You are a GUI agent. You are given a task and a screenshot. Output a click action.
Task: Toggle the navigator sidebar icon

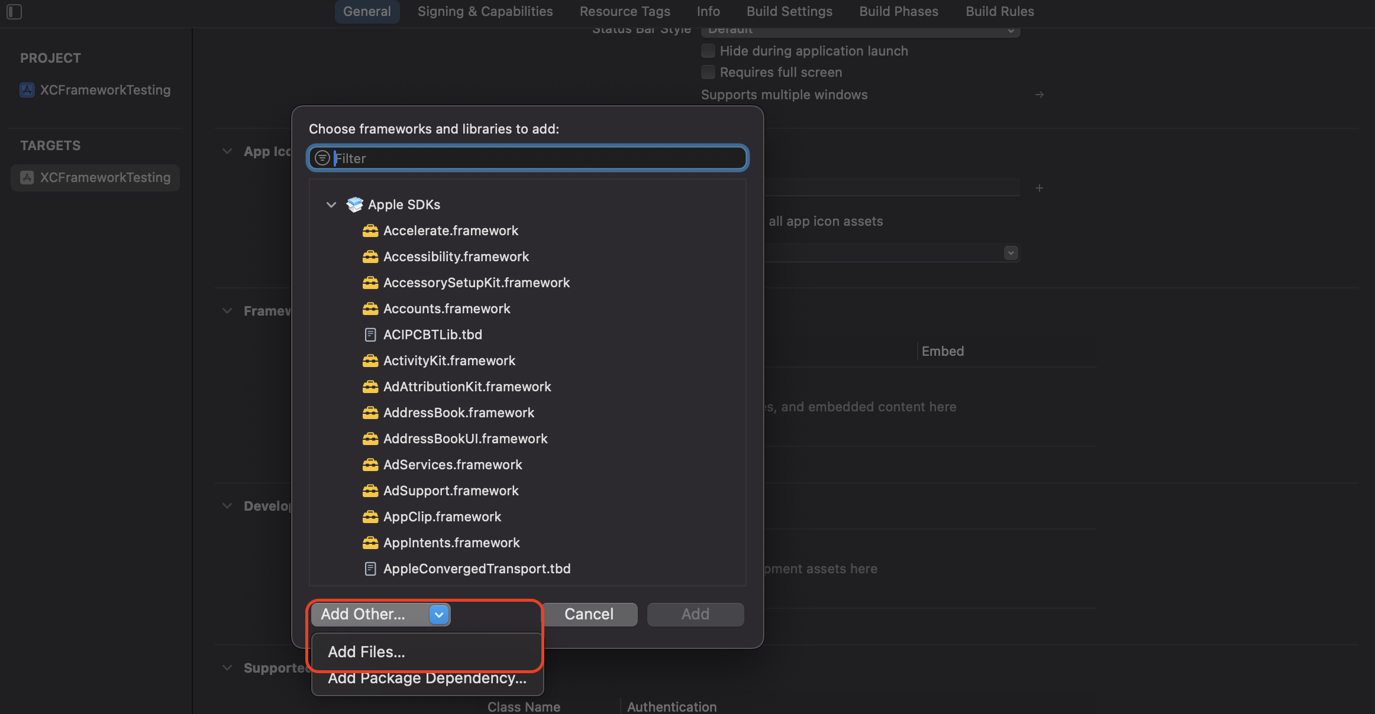[14, 12]
